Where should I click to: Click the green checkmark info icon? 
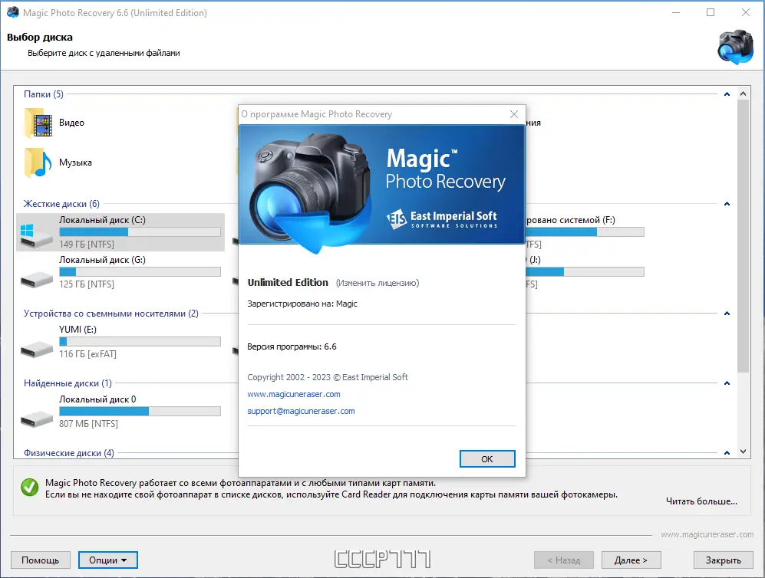click(x=29, y=488)
